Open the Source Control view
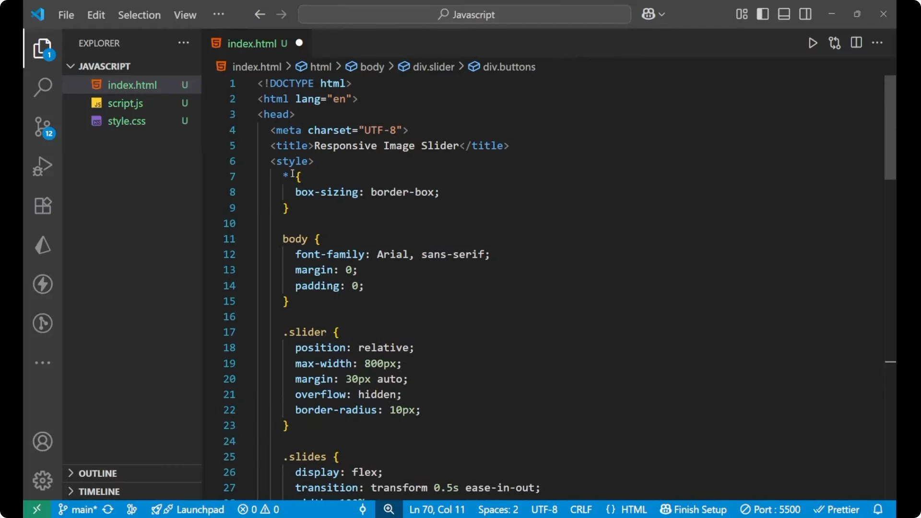 click(43, 127)
